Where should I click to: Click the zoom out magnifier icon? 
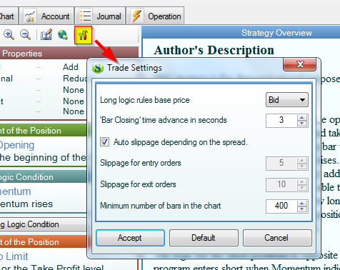25,35
